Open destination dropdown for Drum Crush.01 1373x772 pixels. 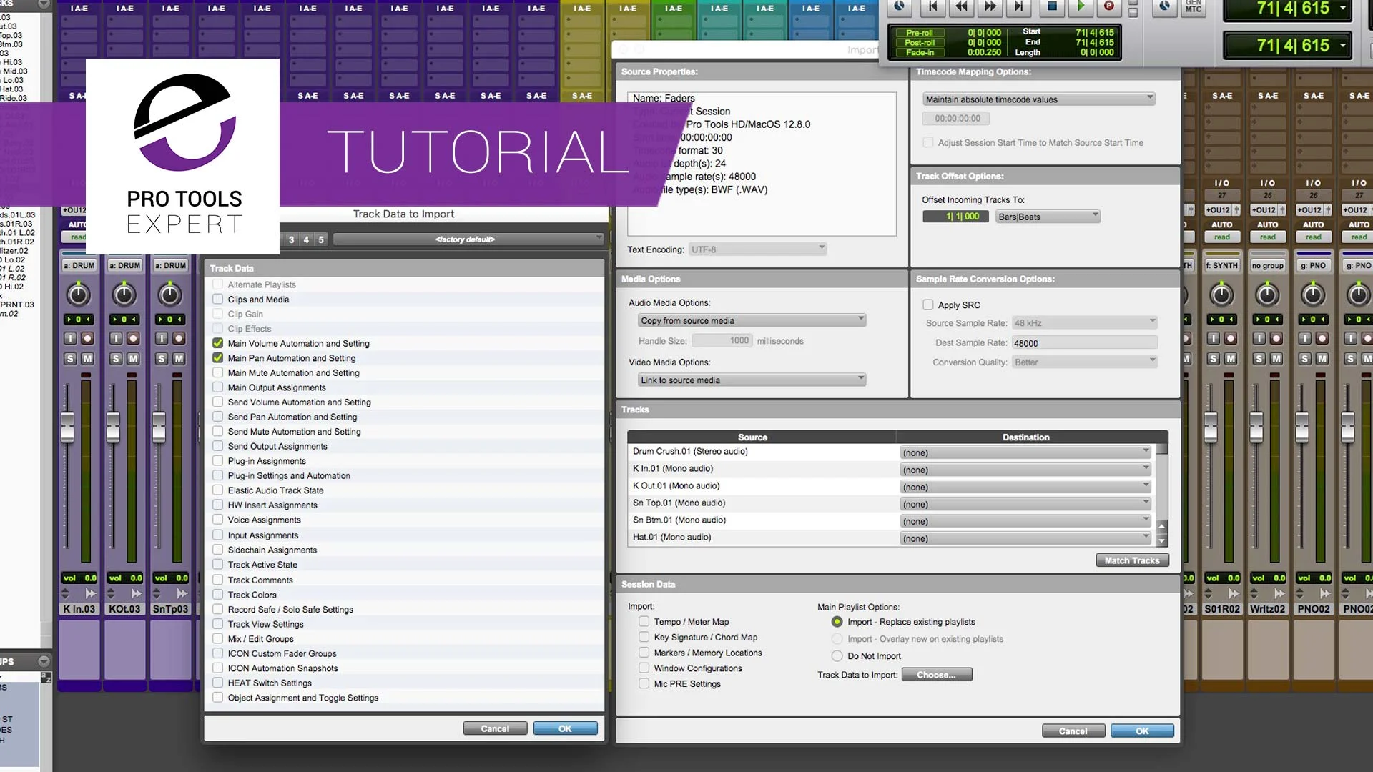tap(1025, 452)
